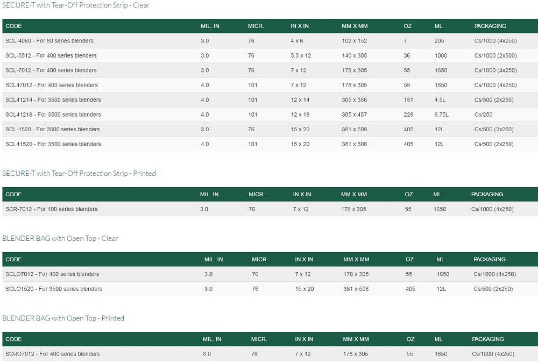This screenshot has width=538, height=363.
Task: Click the "BLENDER BAG with Open Top - Printed" heading
Action: point(63,318)
